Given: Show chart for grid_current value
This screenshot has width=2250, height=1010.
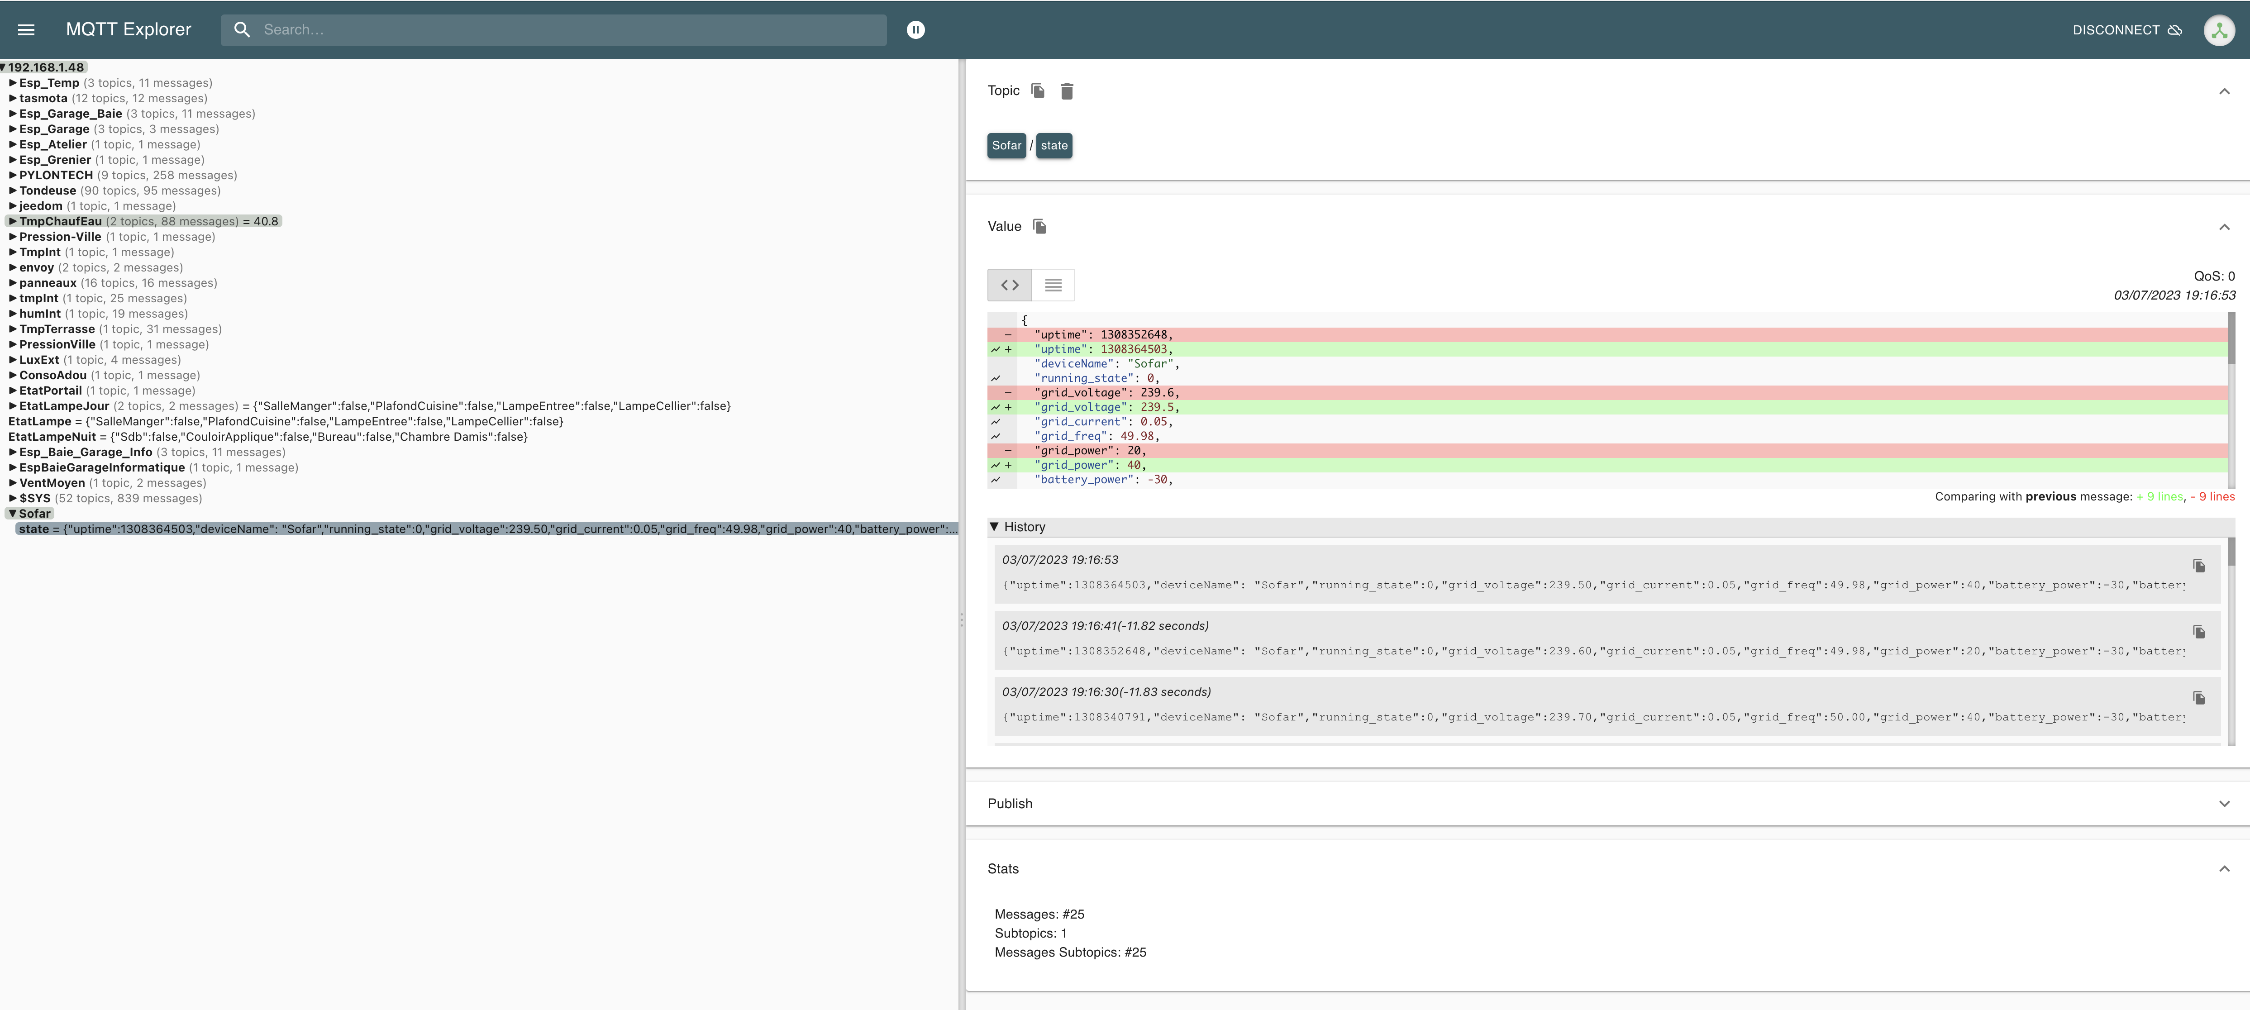Looking at the screenshot, I should click(996, 422).
